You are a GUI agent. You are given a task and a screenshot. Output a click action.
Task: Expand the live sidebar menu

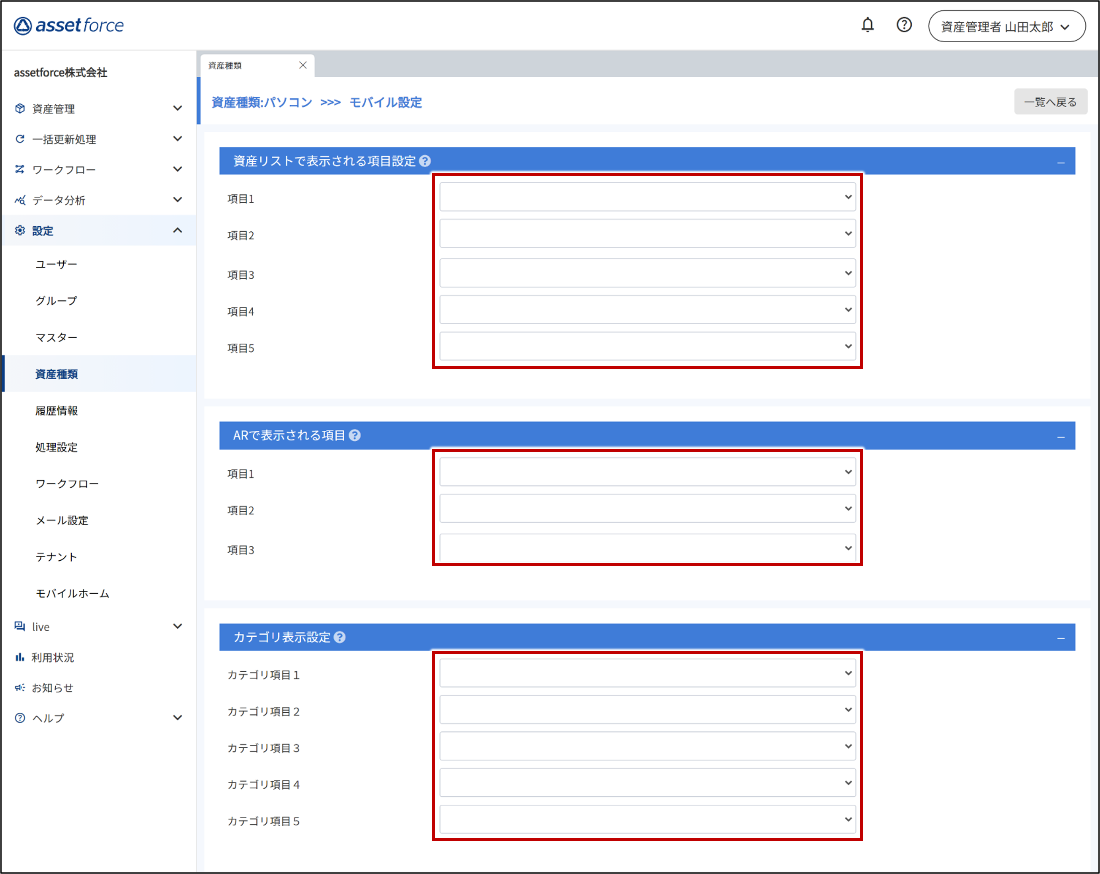(x=178, y=627)
